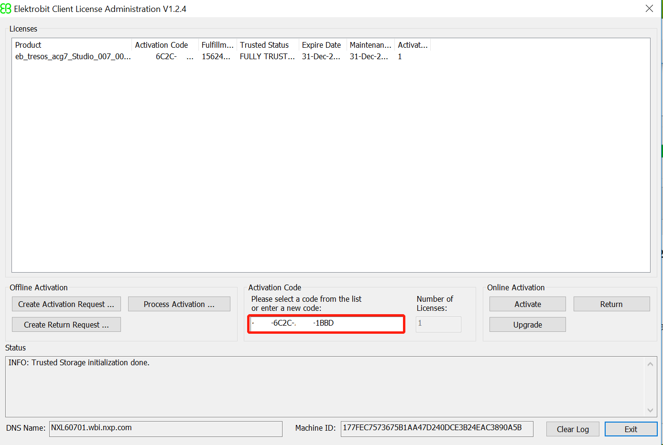Click the DNS Name field

[x=166, y=428]
